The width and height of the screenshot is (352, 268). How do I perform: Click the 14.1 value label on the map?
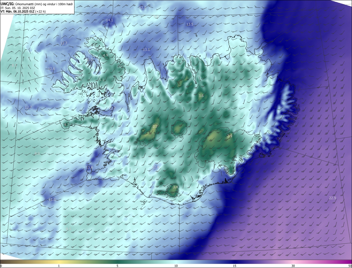tap(109, 20)
